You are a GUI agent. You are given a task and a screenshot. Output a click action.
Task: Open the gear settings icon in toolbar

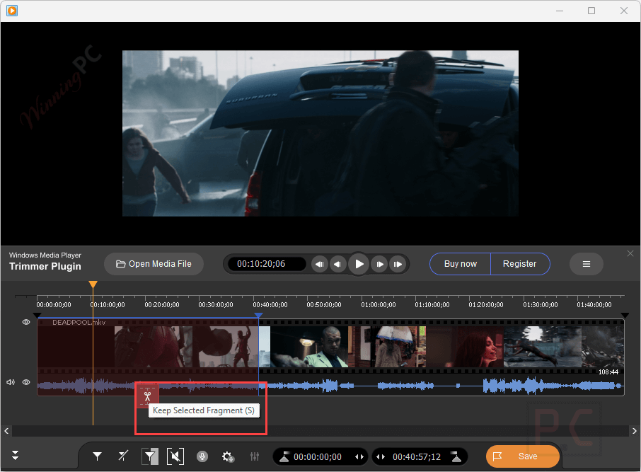228,456
